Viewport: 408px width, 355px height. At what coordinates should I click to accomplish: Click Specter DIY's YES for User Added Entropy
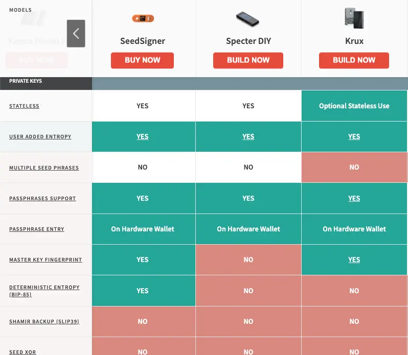248,137
